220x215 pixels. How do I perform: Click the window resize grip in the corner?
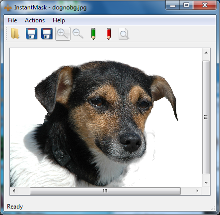214,208
